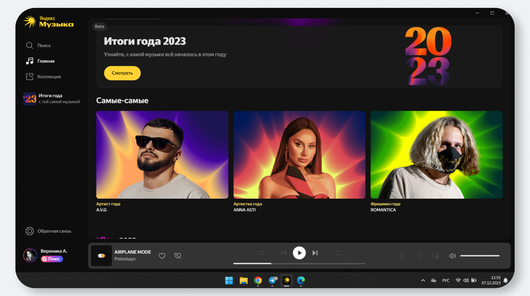Click the AIRPLANE MODE album cover

102,256
